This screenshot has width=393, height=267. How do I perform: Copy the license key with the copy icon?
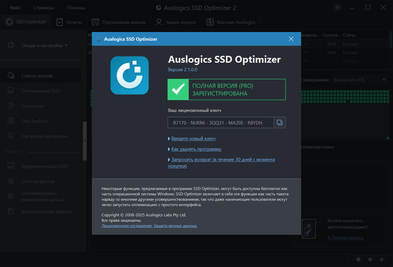tap(280, 123)
